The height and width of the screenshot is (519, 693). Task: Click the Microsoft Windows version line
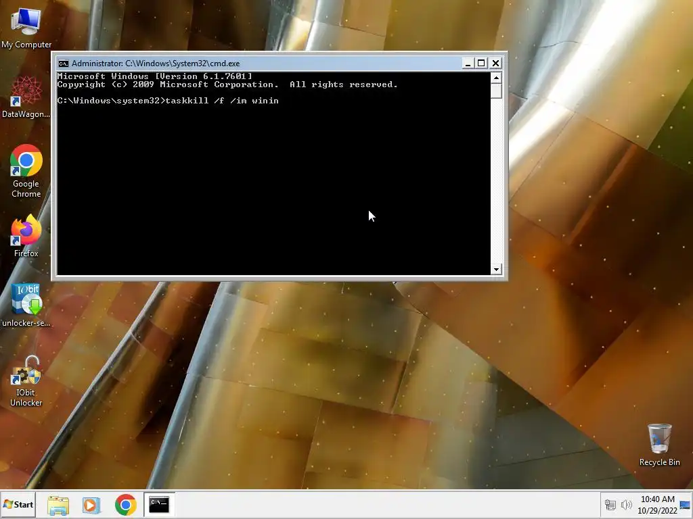click(x=155, y=76)
